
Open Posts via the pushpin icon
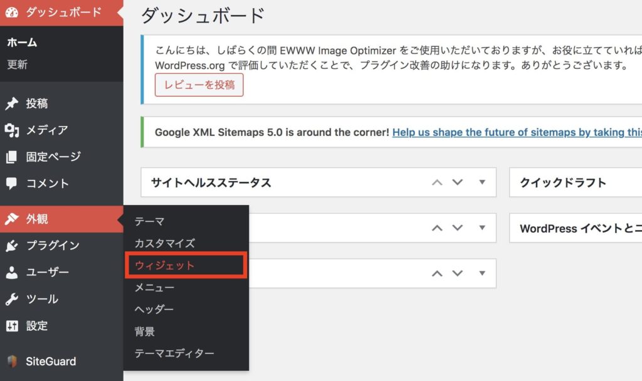[x=11, y=103]
